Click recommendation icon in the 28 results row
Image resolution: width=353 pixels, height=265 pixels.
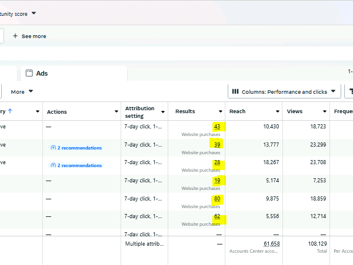[54, 165]
